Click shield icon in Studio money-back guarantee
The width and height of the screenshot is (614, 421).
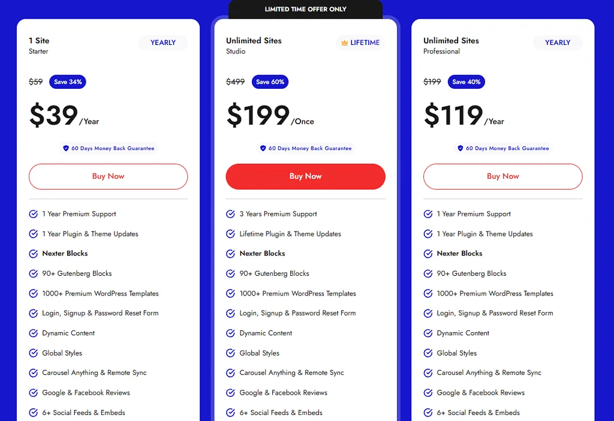point(263,148)
